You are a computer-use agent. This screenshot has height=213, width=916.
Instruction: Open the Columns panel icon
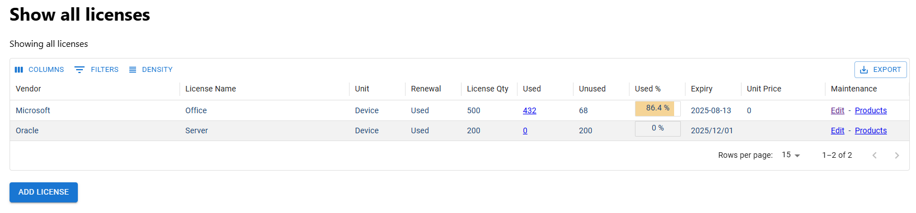coord(19,70)
